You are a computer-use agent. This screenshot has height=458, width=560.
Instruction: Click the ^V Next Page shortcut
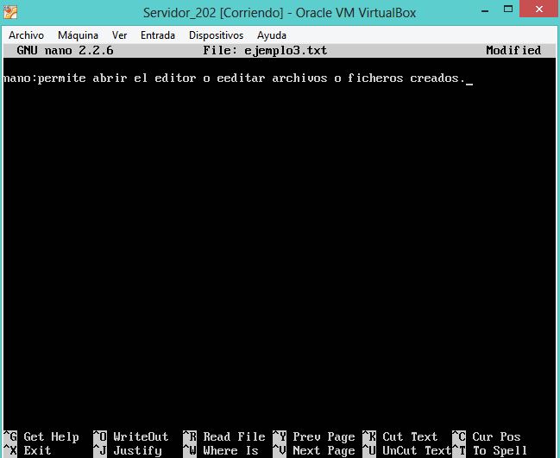314,451
